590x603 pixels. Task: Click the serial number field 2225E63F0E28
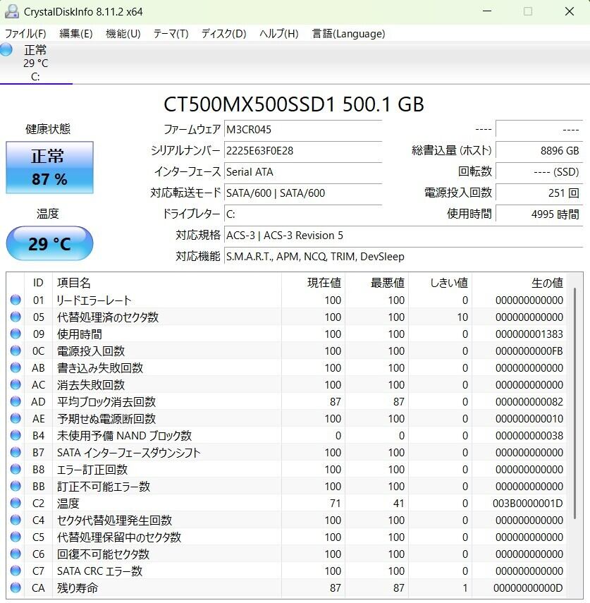[x=302, y=151]
